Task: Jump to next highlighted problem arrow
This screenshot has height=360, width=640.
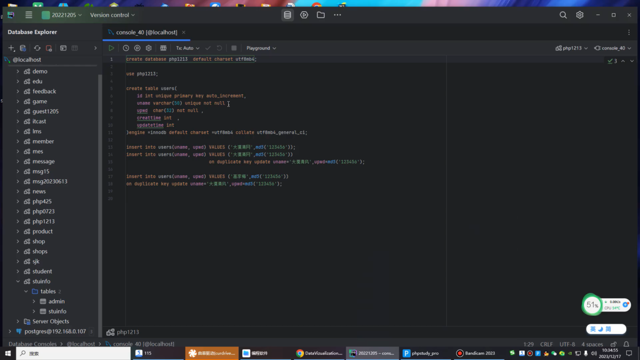Action: pos(632,61)
